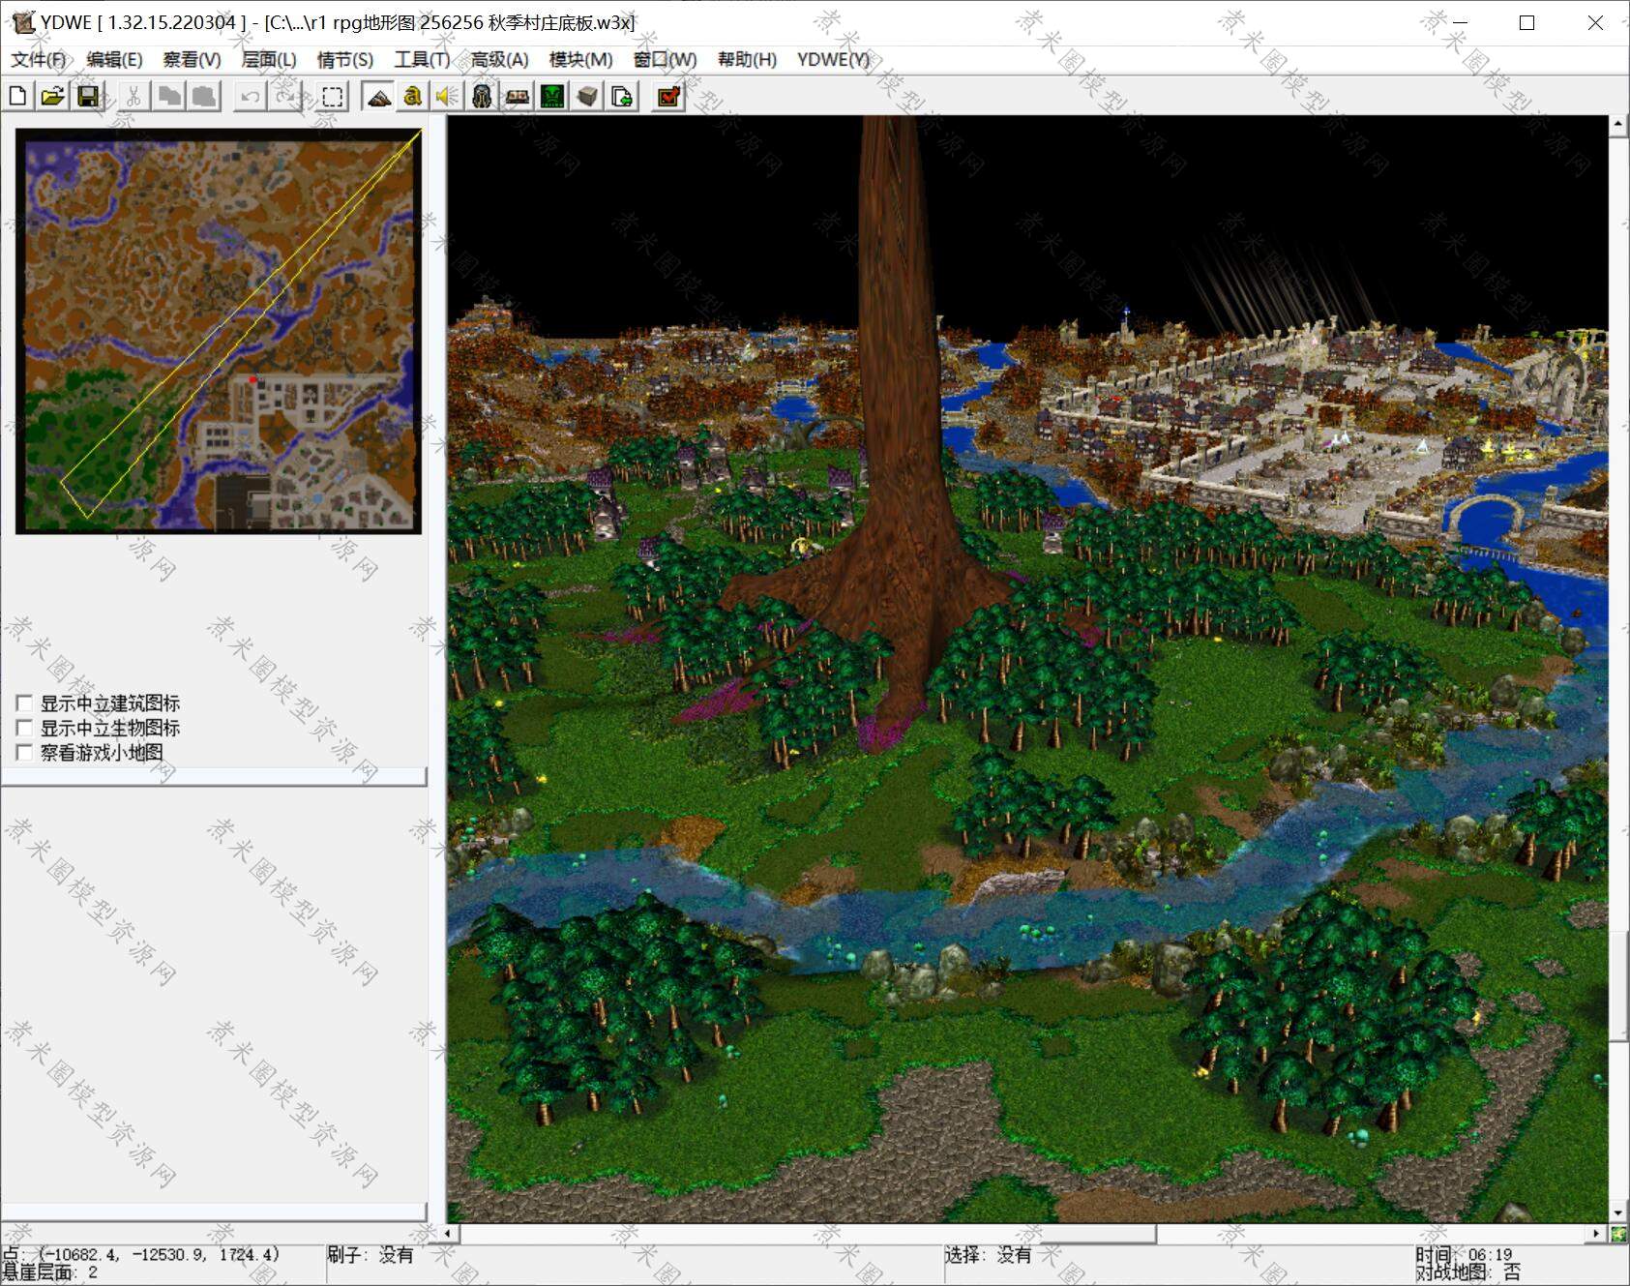Click the Test Map checkmark icon
The height and width of the screenshot is (1286, 1630).
pos(668,96)
